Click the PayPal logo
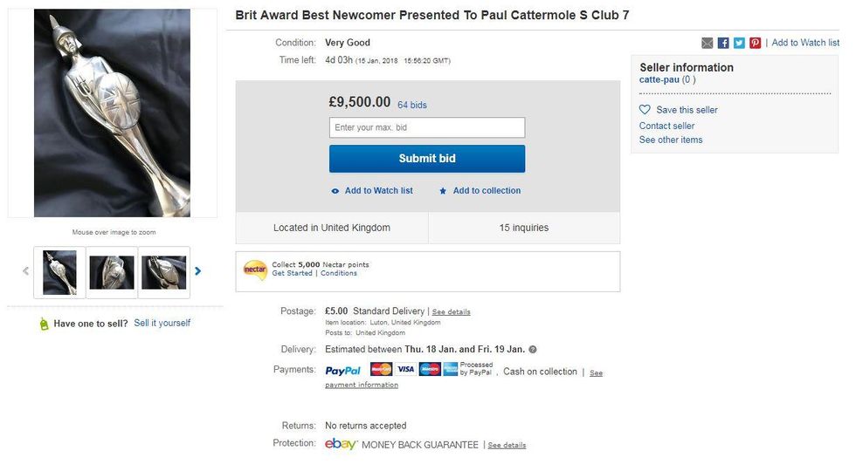This screenshot has height=471, width=856. click(x=342, y=371)
